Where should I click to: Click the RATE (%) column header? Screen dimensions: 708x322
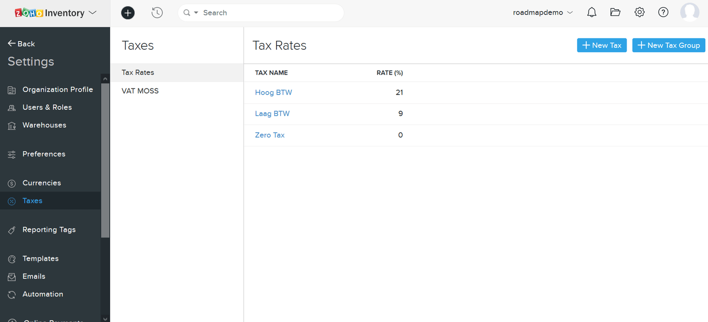click(x=389, y=73)
